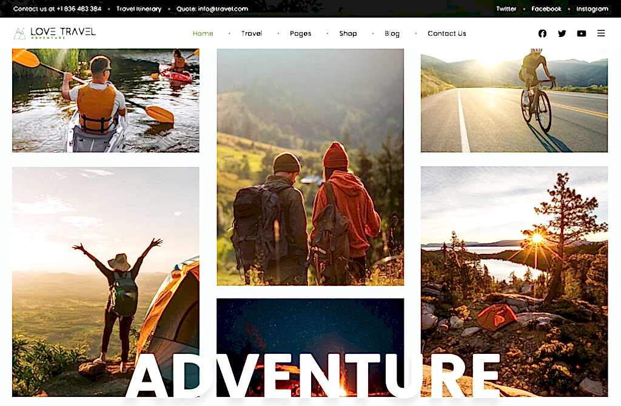
Task: Open the lakeside sunset camping photo
Action: tap(514, 281)
